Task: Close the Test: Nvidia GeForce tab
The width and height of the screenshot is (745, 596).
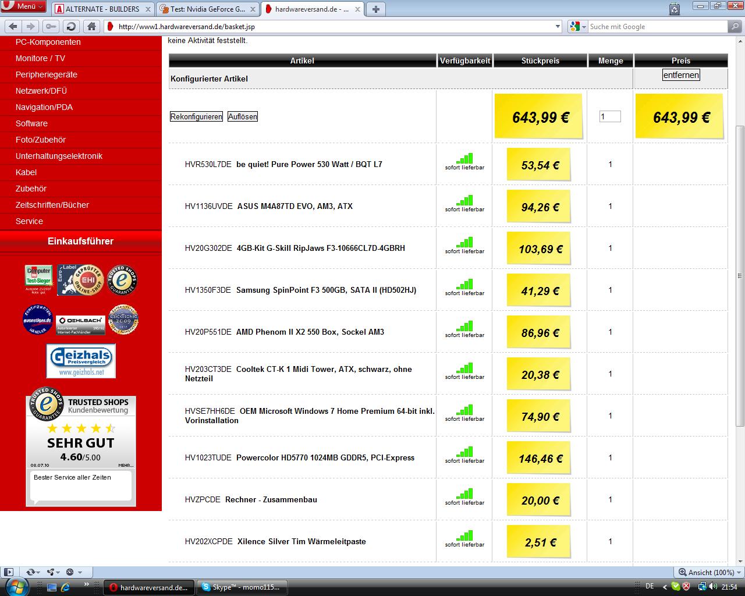Action: point(253,9)
